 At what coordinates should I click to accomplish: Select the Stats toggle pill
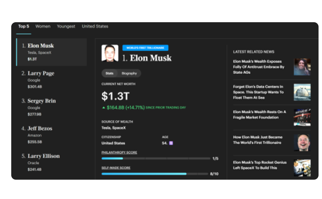click(109, 73)
